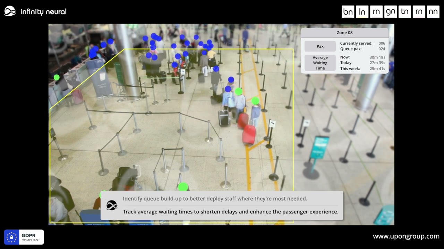Select the tn module tile
This screenshot has height=249, width=444.
tap(405, 12)
